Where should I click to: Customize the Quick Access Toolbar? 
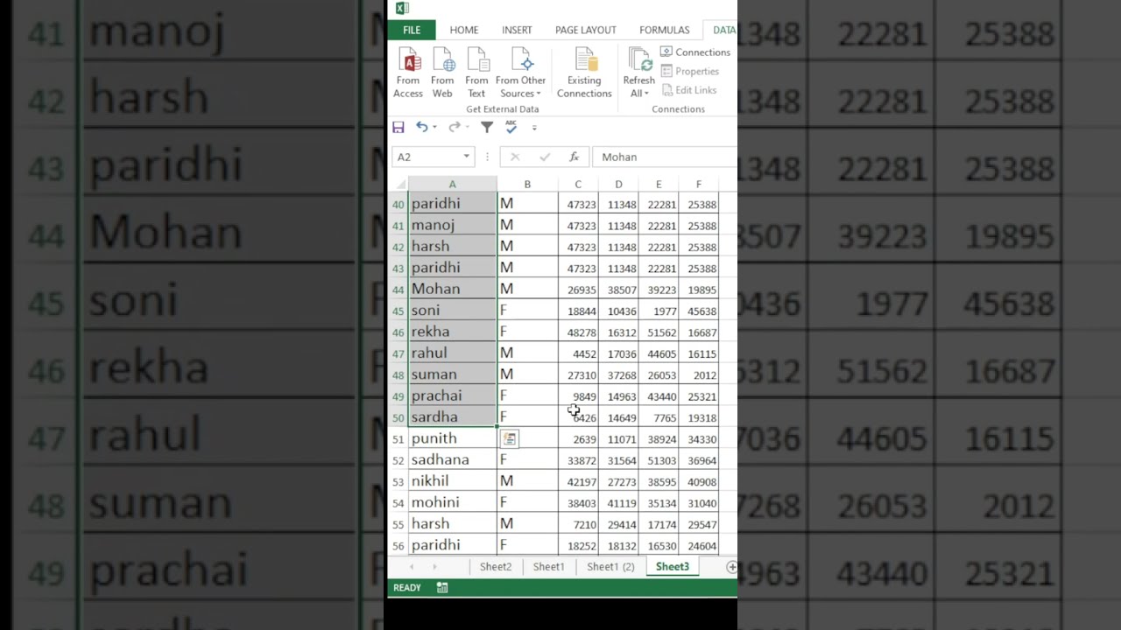(534, 128)
